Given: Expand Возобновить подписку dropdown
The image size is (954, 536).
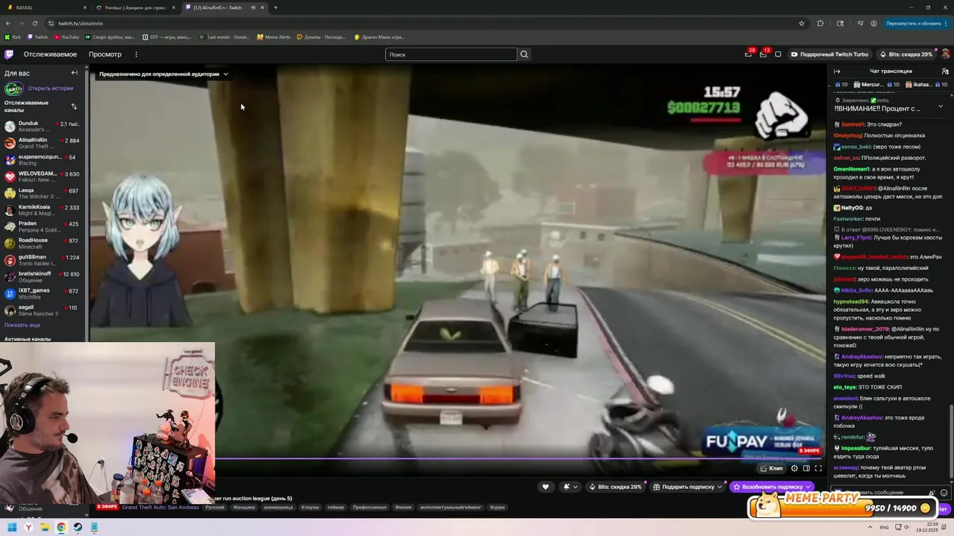Looking at the screenshot, I should (808, 487).
